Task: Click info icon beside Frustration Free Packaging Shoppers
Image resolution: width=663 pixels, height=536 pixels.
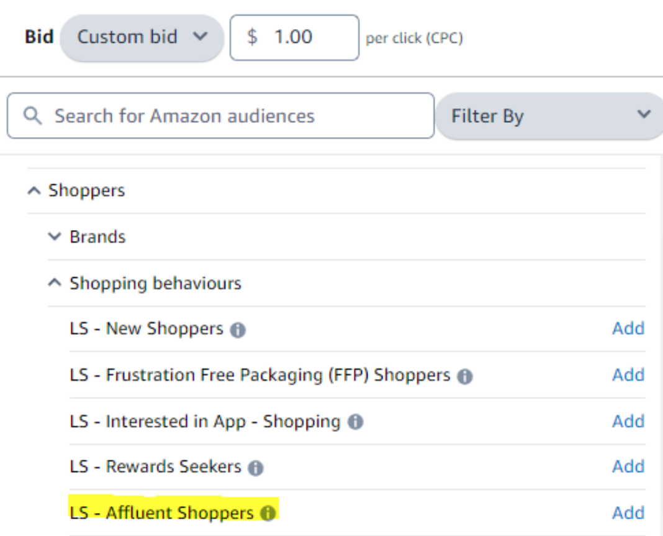Action: [x=465, y=376]
